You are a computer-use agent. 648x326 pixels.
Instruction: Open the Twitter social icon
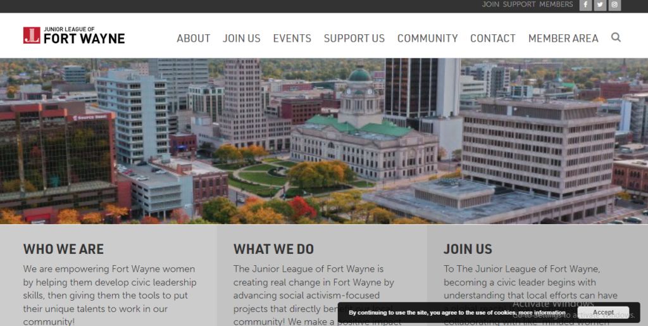600,5
